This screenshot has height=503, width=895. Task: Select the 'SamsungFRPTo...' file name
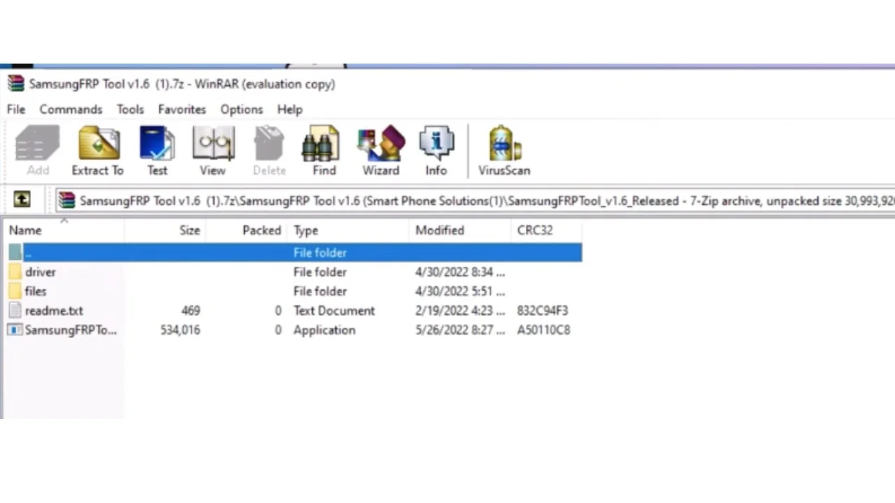[71, 330]
